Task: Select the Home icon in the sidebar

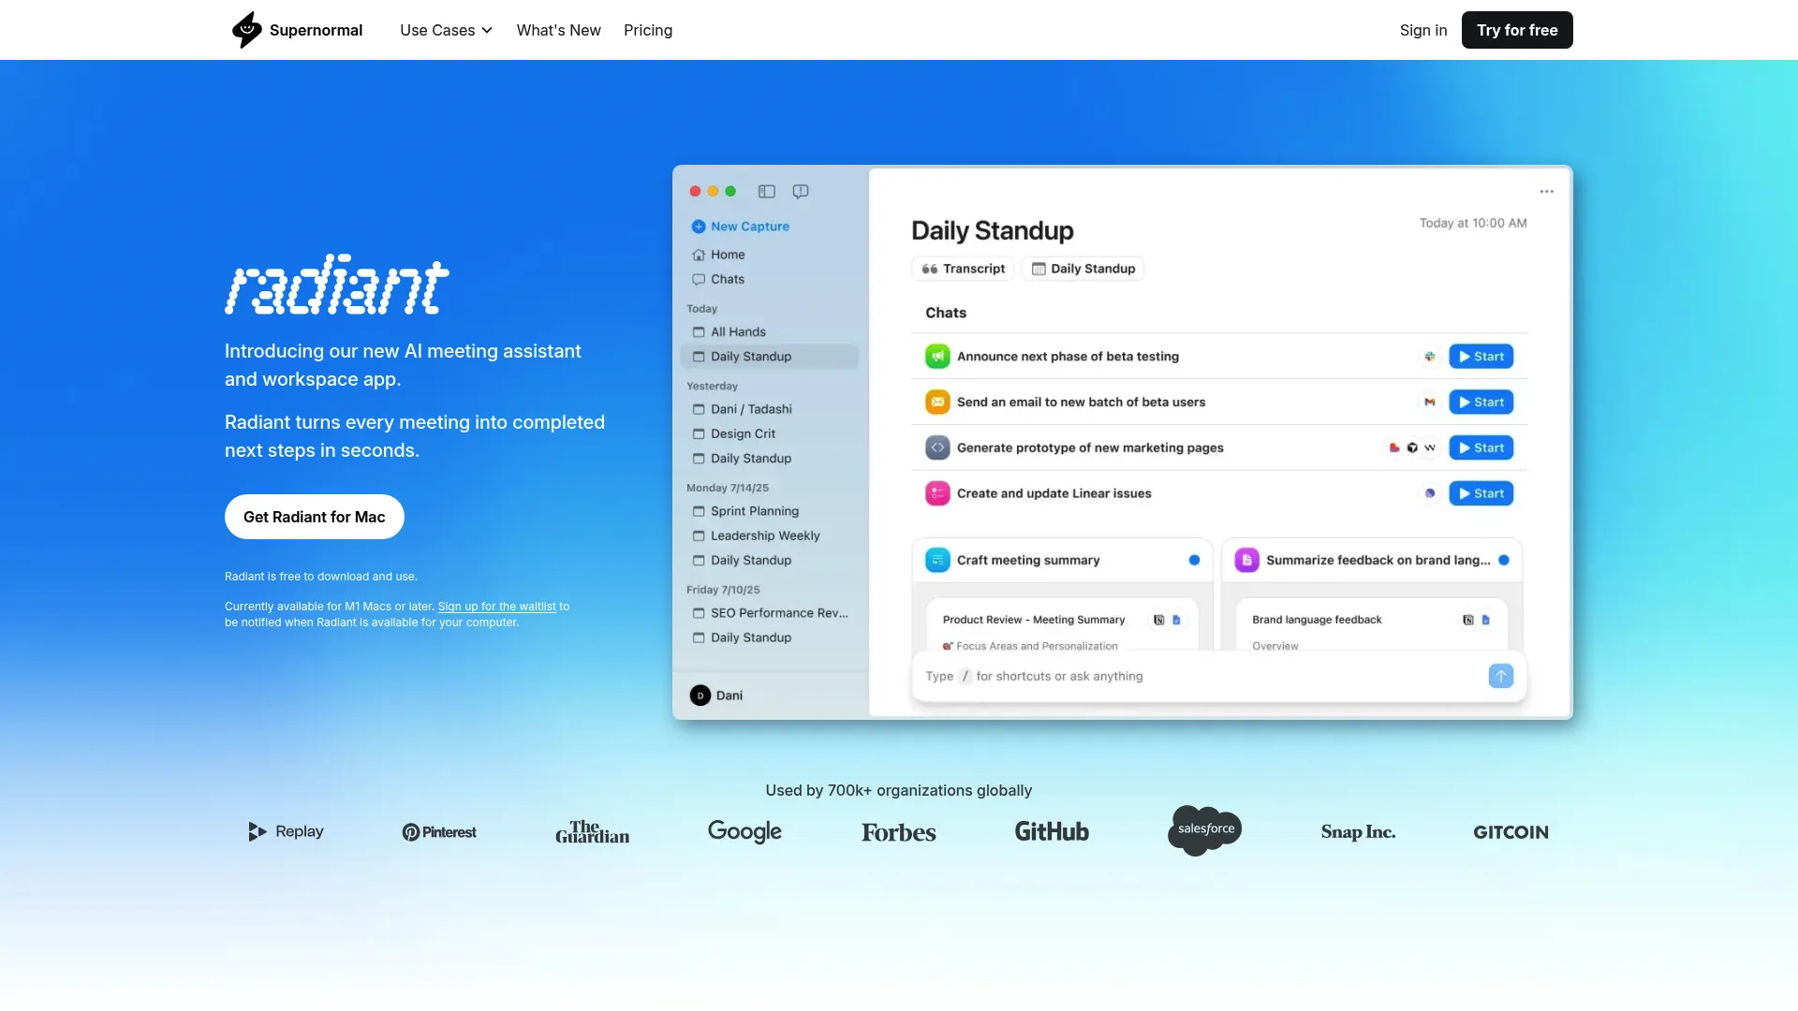Action: click(699, 254)
